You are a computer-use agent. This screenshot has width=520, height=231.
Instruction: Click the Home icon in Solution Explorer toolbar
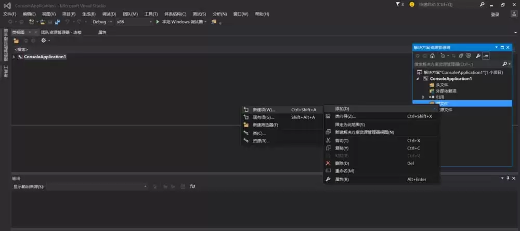pos(432,56)
